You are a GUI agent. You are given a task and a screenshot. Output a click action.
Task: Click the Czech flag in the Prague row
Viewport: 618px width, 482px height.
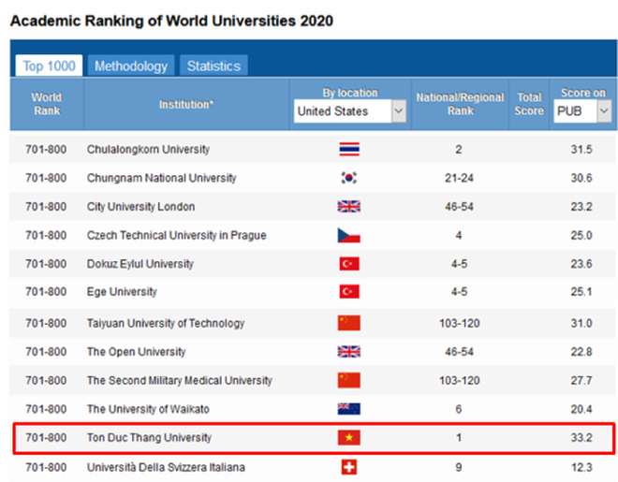(x=349, y=235)
